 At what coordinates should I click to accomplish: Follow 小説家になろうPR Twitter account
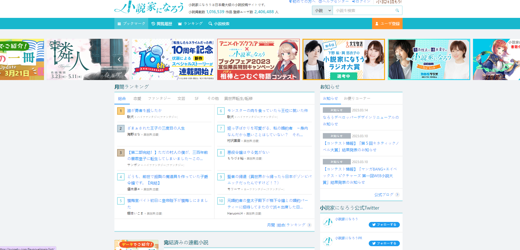point(384,243)
